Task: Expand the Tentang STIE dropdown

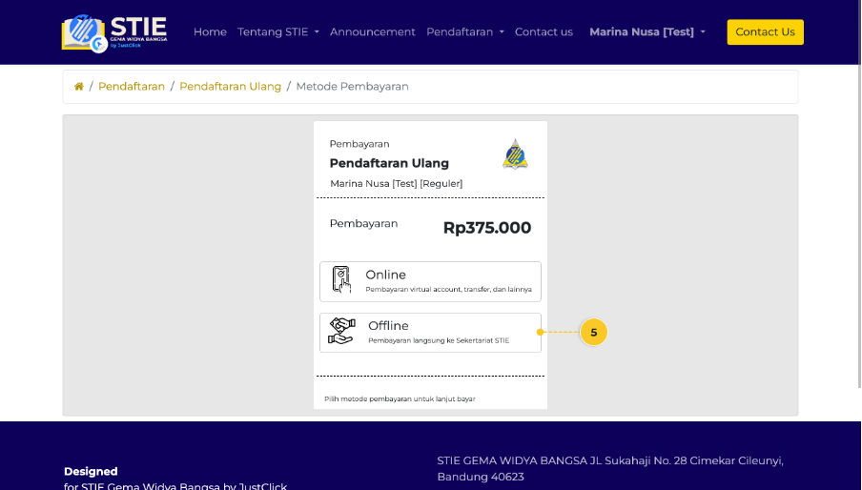Action: 278,32
